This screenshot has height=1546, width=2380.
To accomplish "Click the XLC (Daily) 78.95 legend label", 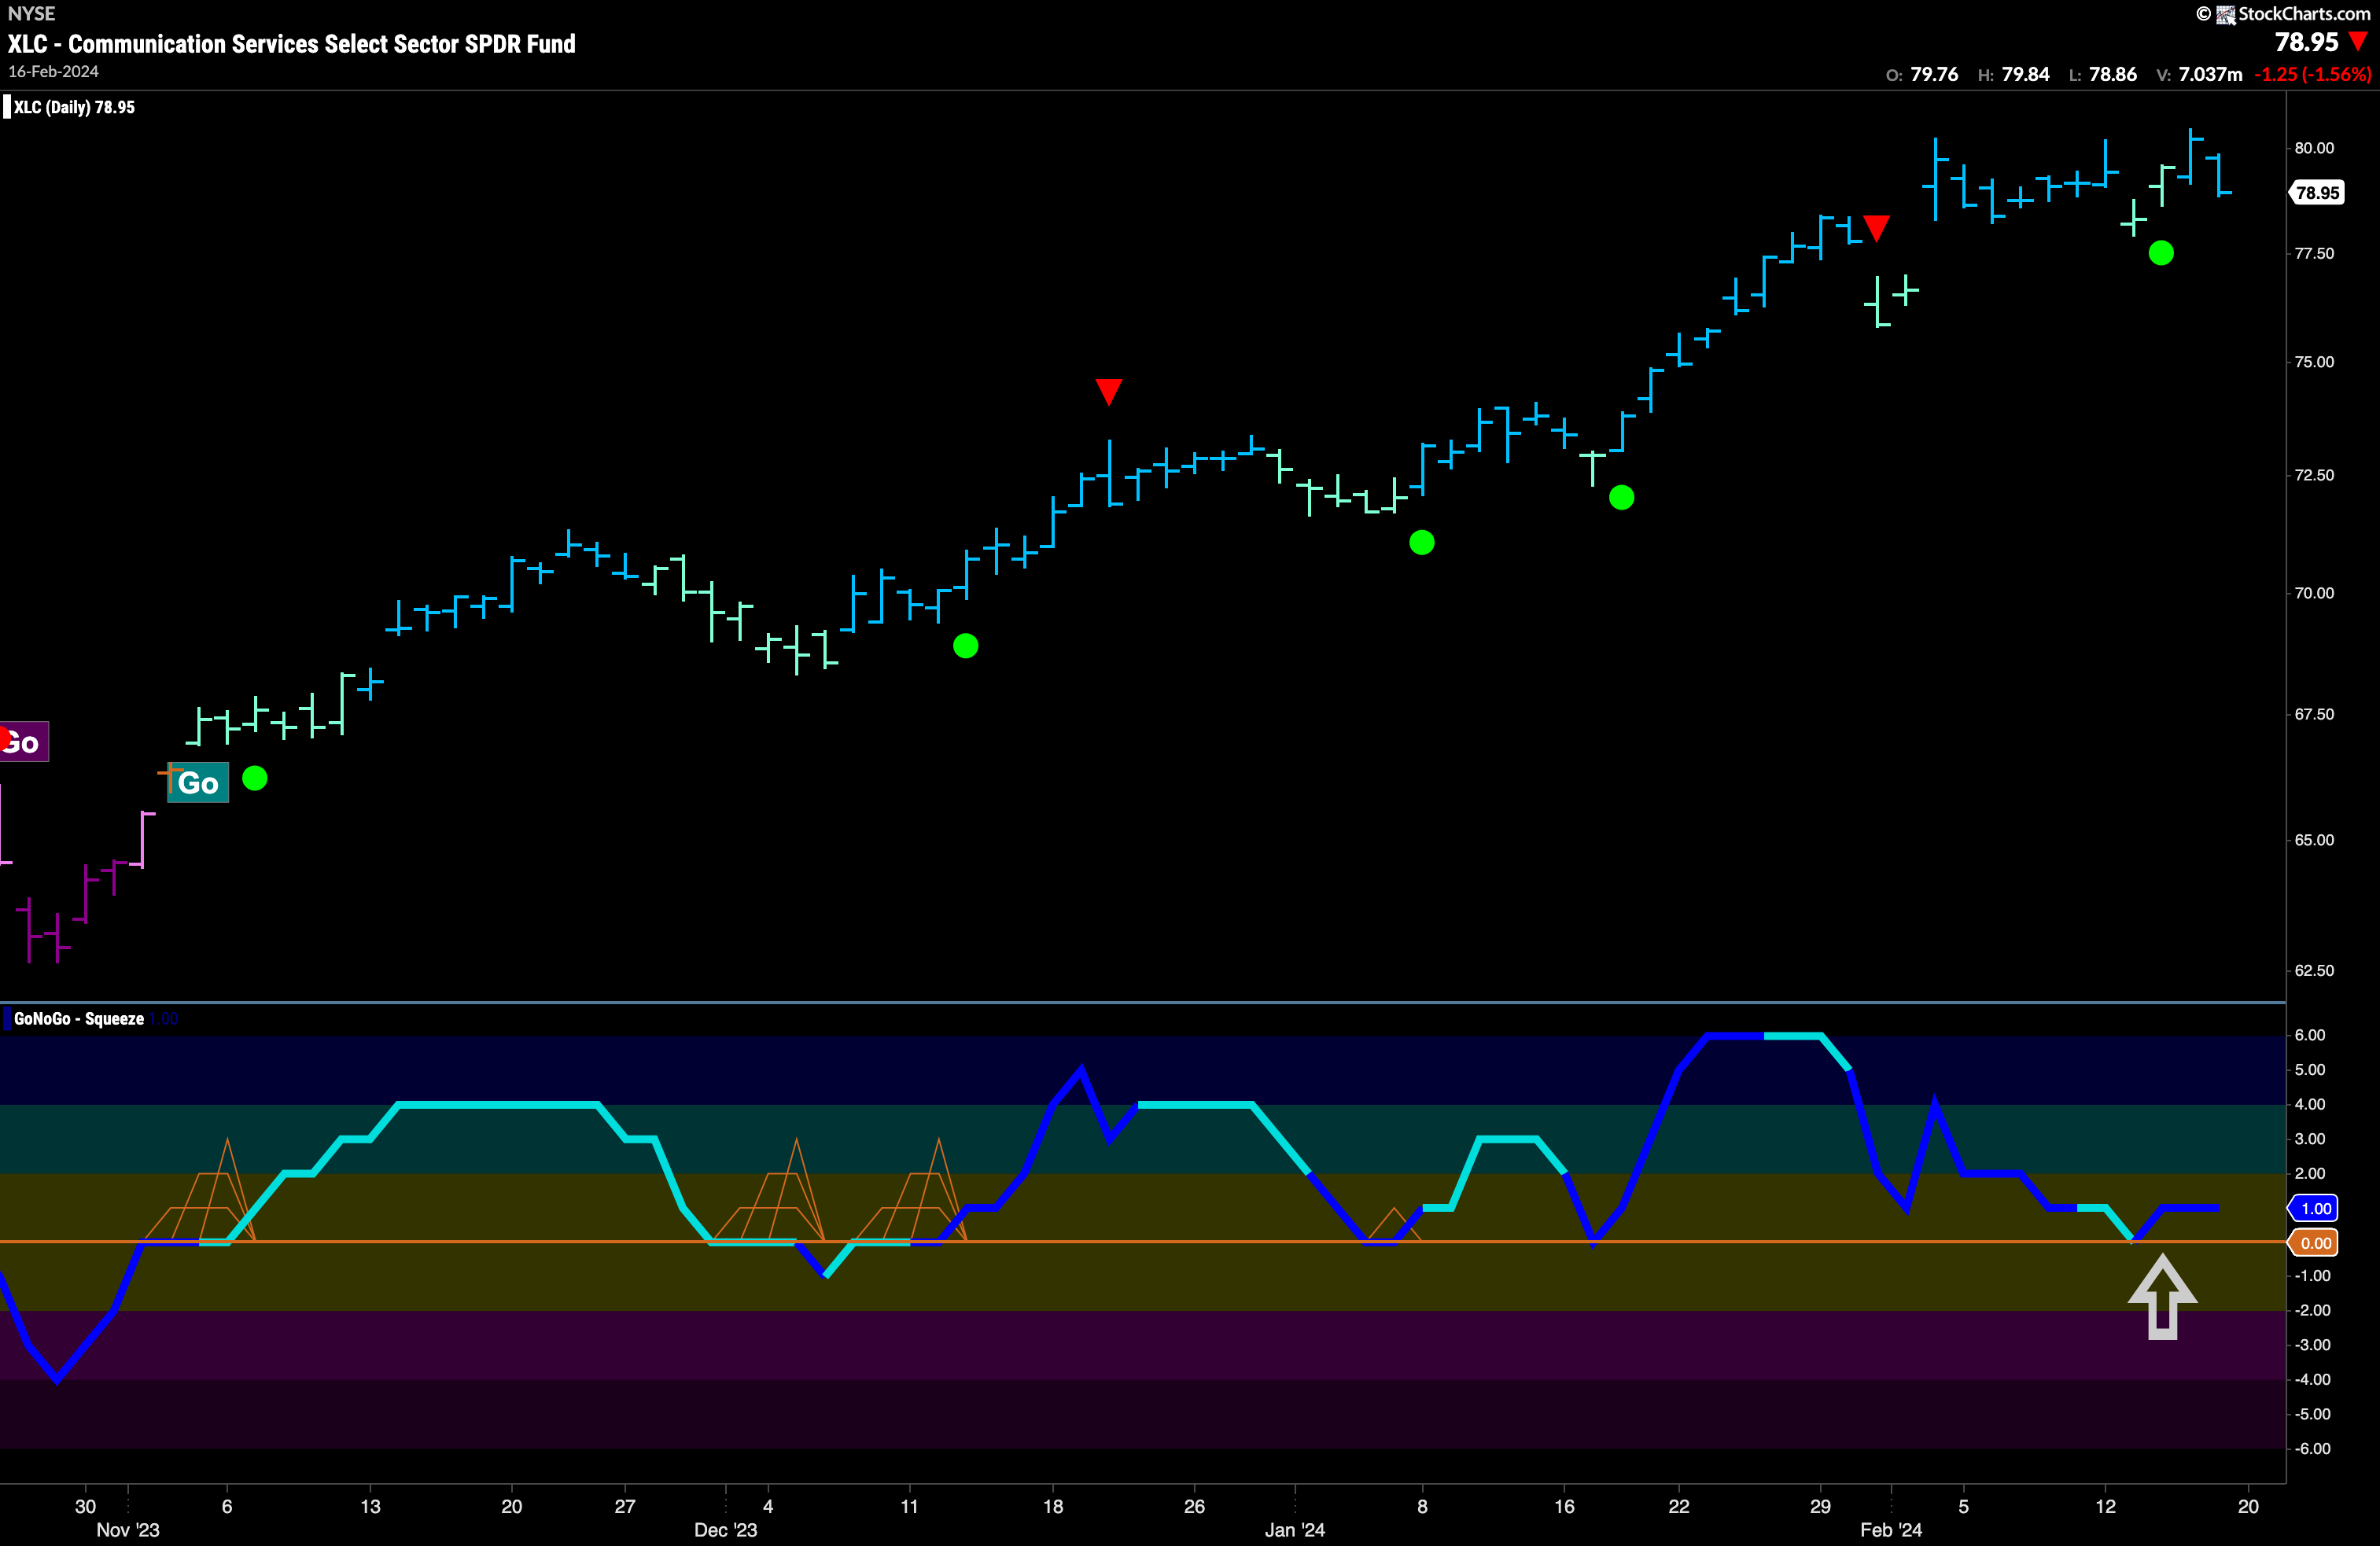I will coord(74,107).
